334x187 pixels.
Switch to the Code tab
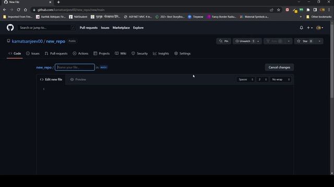pyautogui.click(x=15, y=54)
